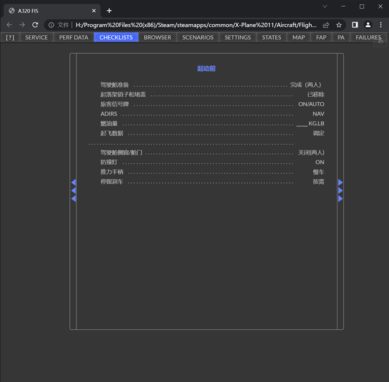Click the middle left previous-checklist arrow
This screenshot has width=389, height=382.
coord(74,190)
